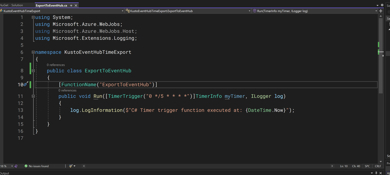Click the namespace name KustoEventHubTimeExport on line 6

98,52
